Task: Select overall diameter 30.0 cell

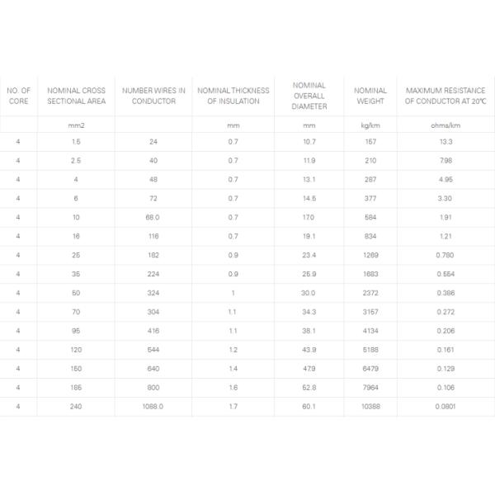Action: click(x=308, y=293)
